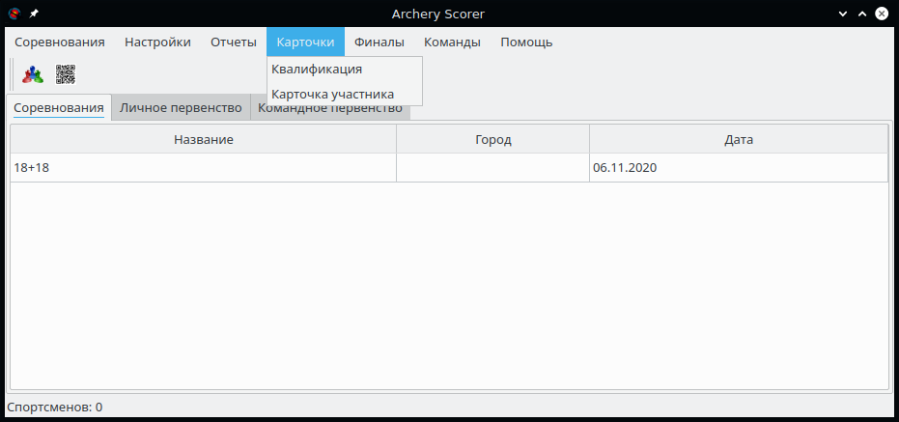
Task: Click the QR code toolbar icon
Action: [65, 74]
